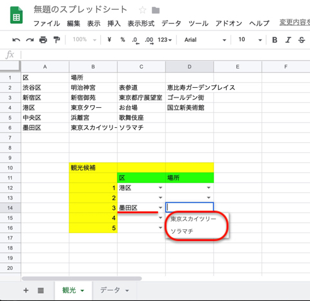Star the untitled spreadsheet
310x301 pixels.
click(x=143, y=10)
